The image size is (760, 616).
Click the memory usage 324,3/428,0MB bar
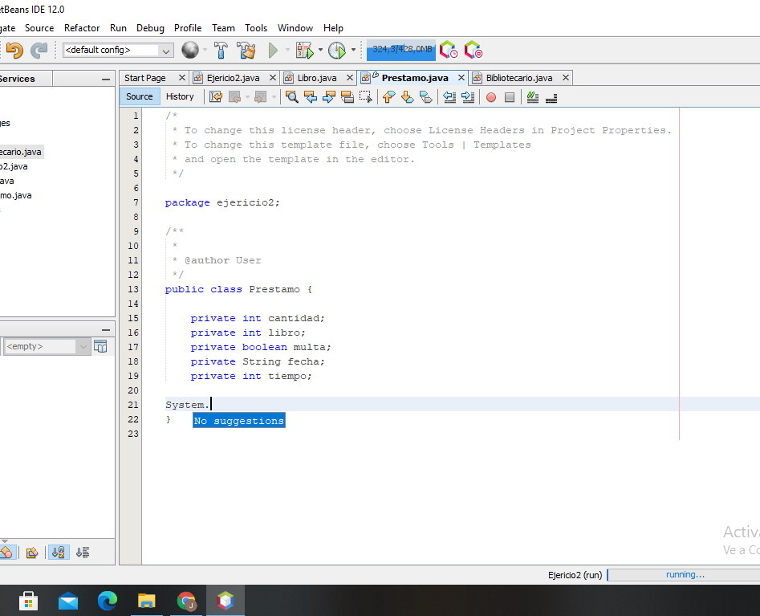pos(400,50)
